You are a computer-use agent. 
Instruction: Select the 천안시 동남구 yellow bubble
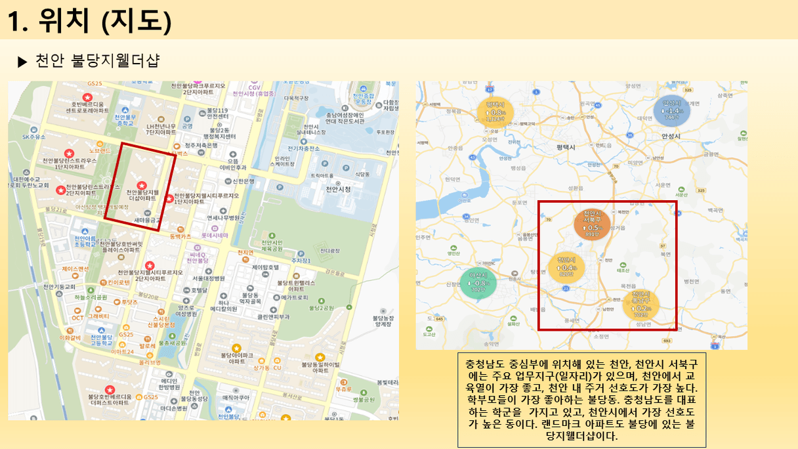click(640, 304)
